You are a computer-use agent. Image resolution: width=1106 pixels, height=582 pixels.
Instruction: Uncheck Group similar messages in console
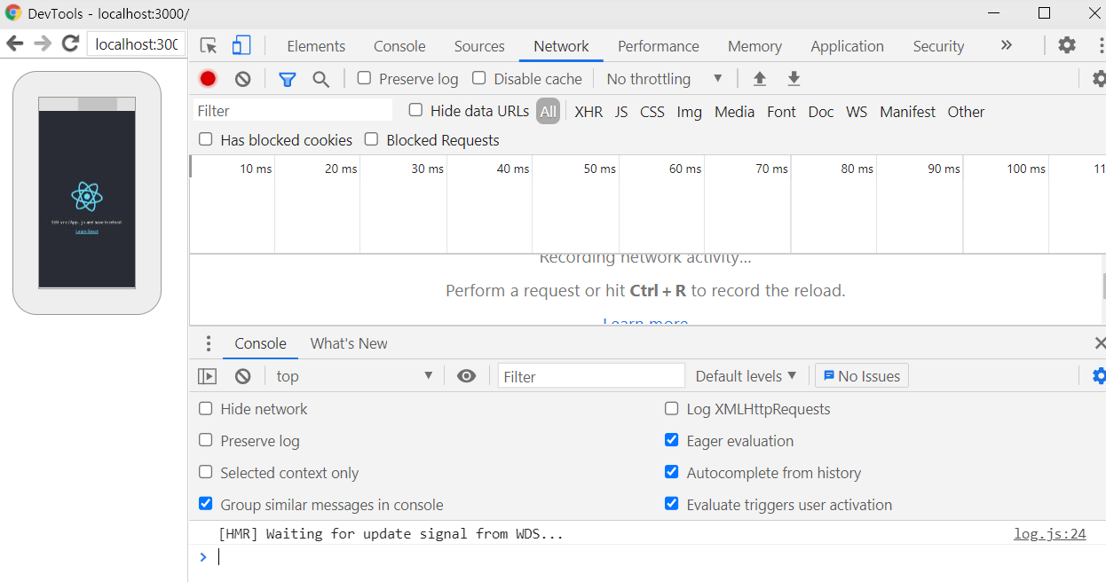(205, 504)
